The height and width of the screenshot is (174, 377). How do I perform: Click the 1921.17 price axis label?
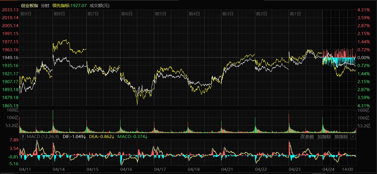(x=10, y=74)
